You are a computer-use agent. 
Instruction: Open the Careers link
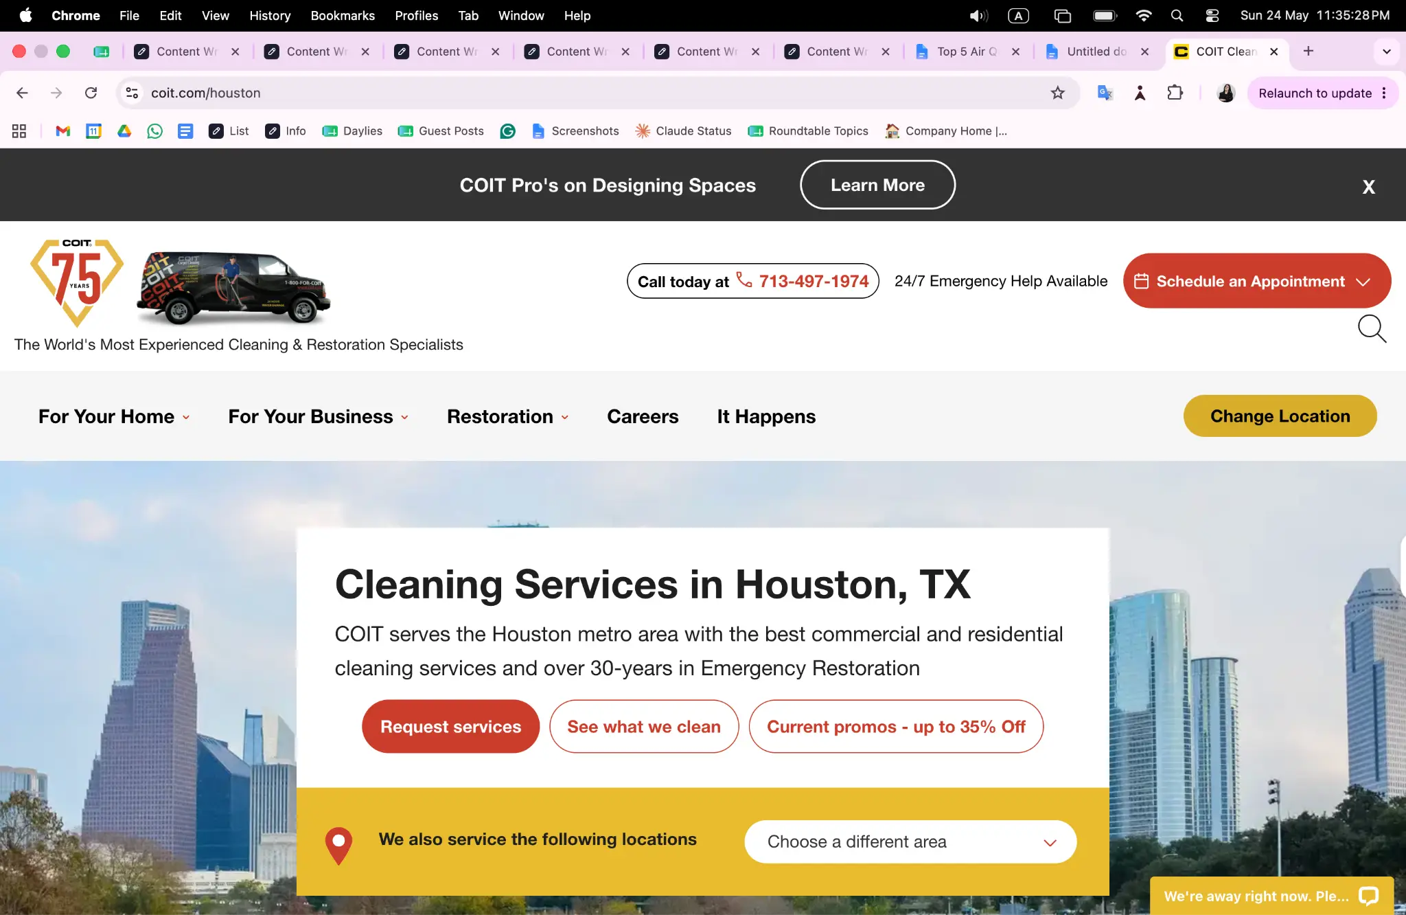[x=643, y=416]
